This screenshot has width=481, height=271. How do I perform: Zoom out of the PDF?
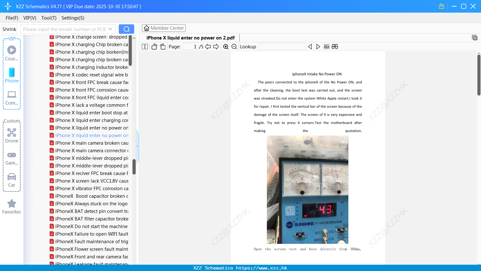pos(234,46)
